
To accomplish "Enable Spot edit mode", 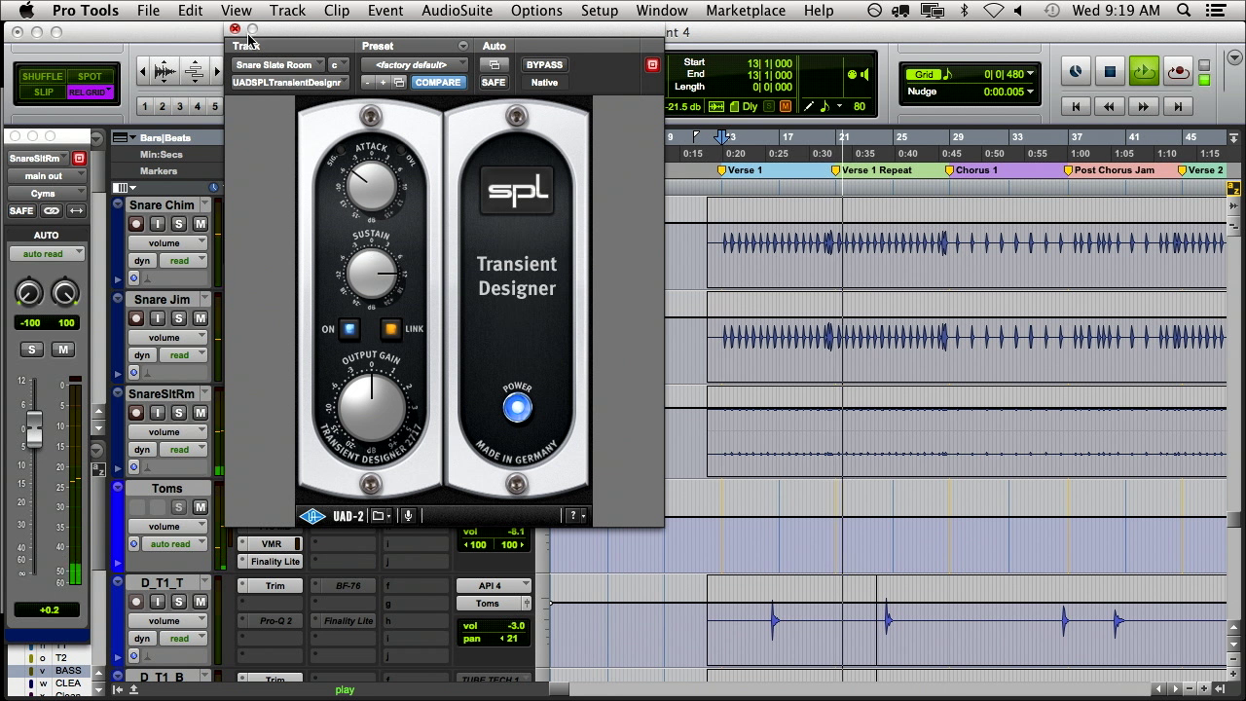I will click(x=90, y=76).
